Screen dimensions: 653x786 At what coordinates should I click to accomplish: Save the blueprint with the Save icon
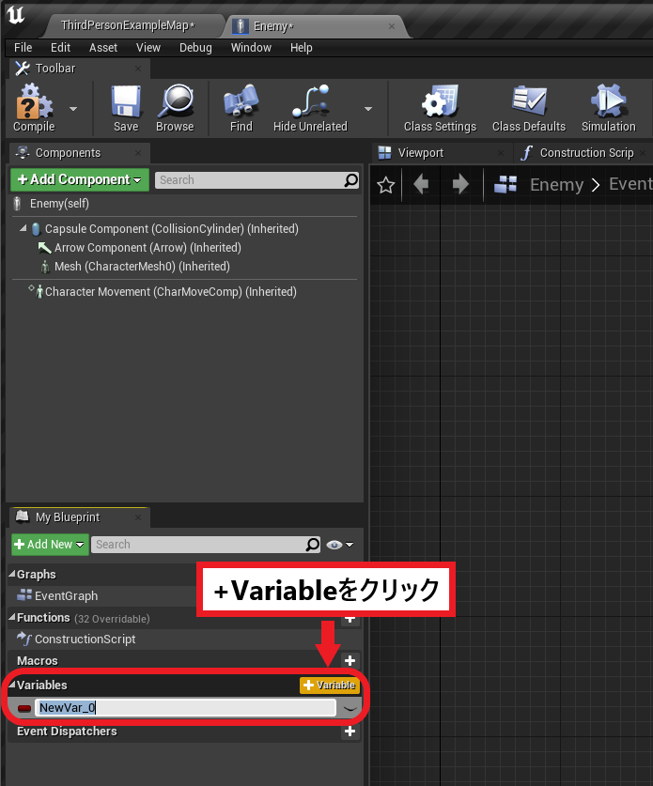coord(125,108)
